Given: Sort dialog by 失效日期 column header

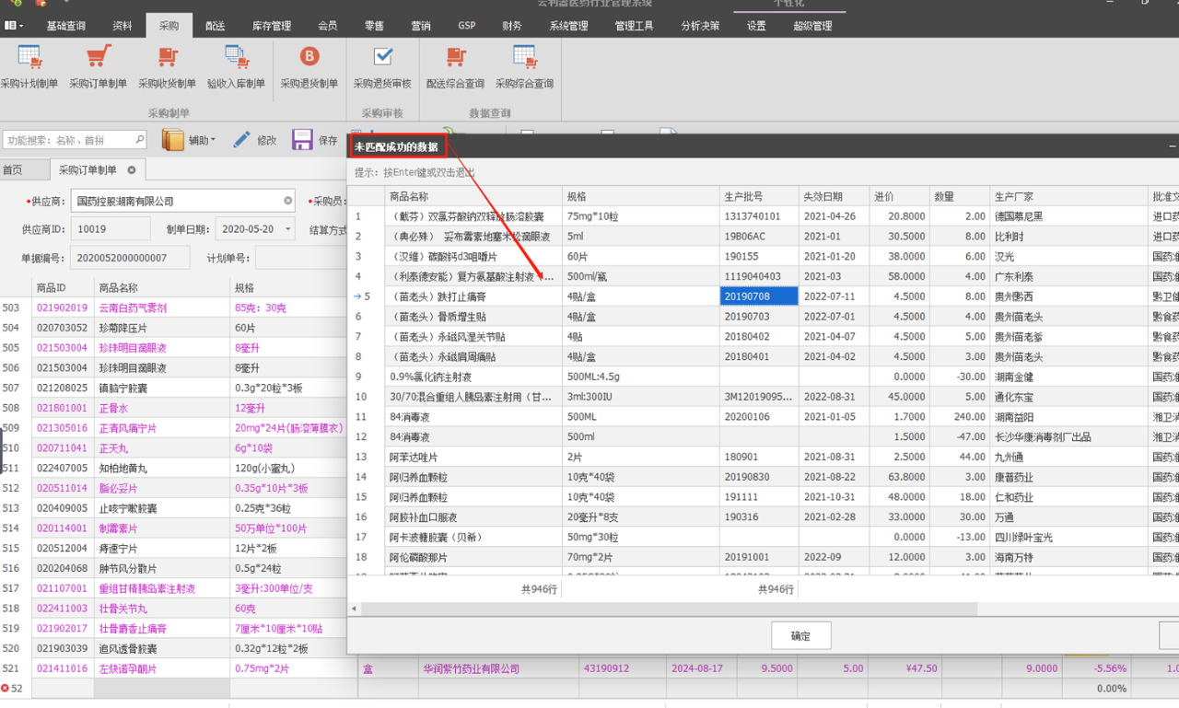Looking at the screenshot, I should (x=833, y=196).
